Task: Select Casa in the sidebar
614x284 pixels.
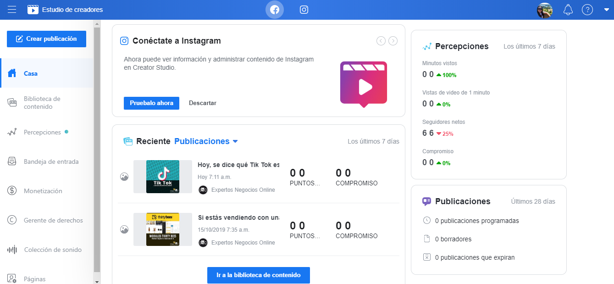Action: [x=47, y=73]
